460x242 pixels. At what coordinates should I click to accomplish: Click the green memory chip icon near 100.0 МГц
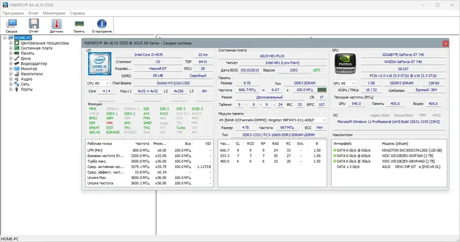pos(322,90)
